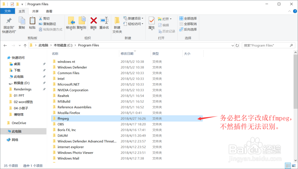Select the internet explorer folder
Viewport: 298px width, 169px height.
coord(71,147)
